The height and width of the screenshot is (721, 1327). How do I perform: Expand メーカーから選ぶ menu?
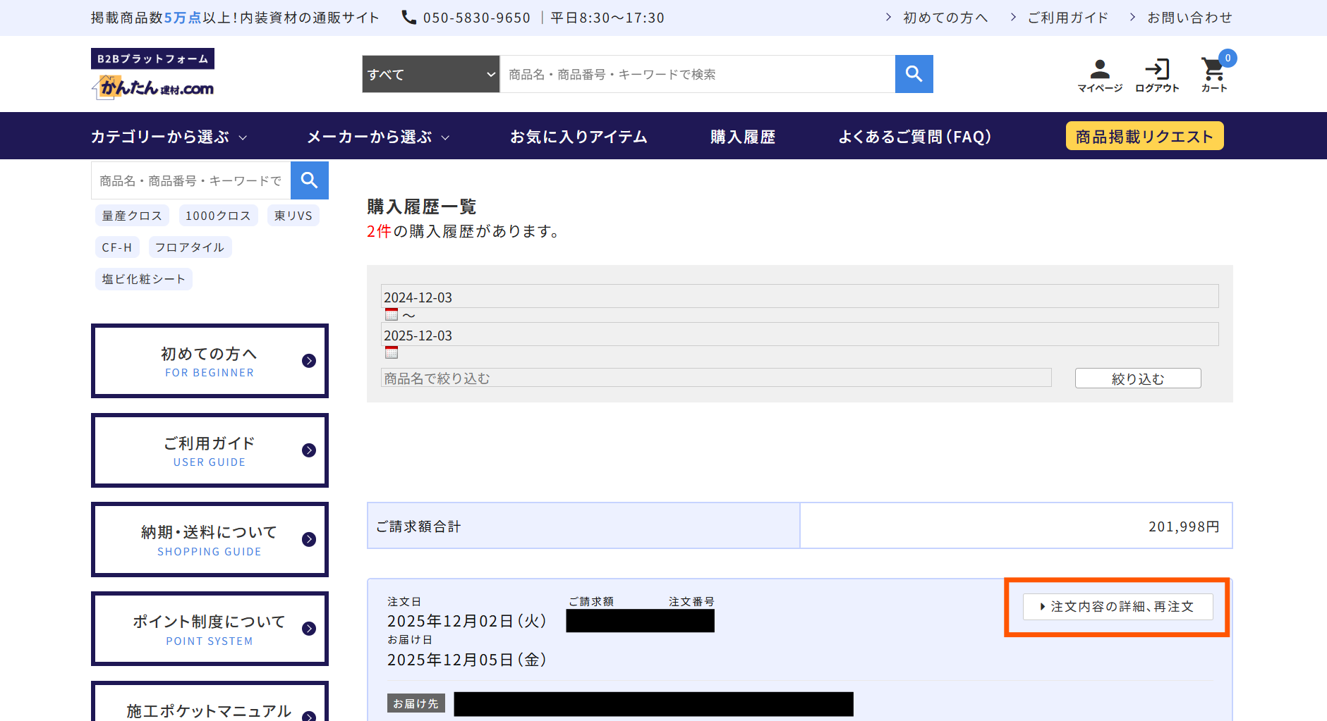pos(377,136)
